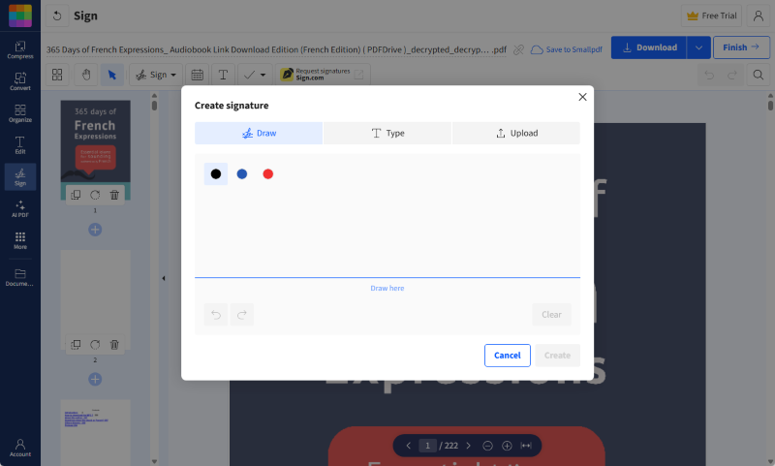Open the More tools grid
This screenshot has height=466, width=775.
[x=20, y=240]
